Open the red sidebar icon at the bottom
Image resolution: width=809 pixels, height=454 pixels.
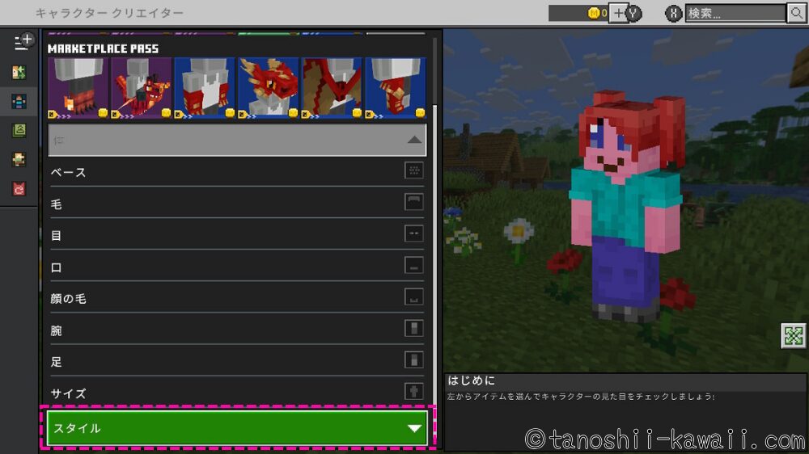(19, 189)
